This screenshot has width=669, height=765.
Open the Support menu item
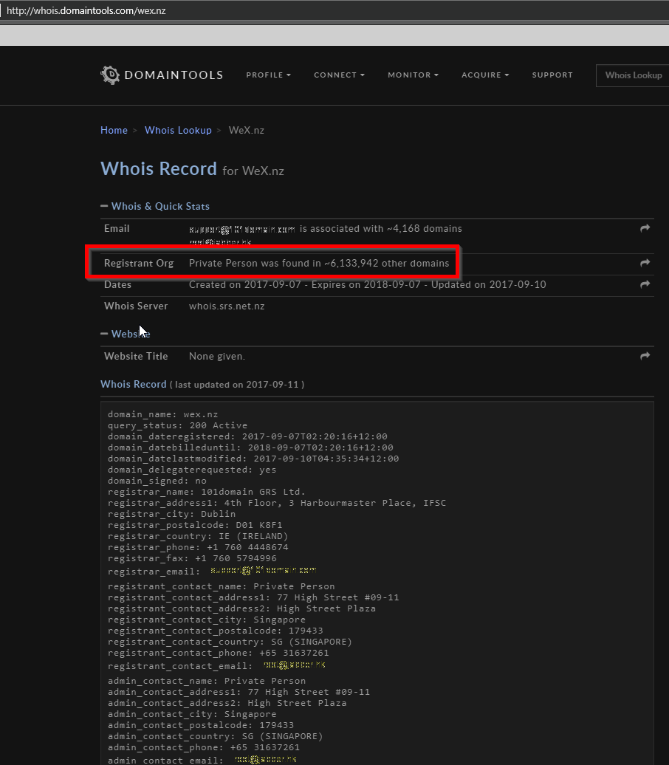pyautogui.click(x=552, y=75)
